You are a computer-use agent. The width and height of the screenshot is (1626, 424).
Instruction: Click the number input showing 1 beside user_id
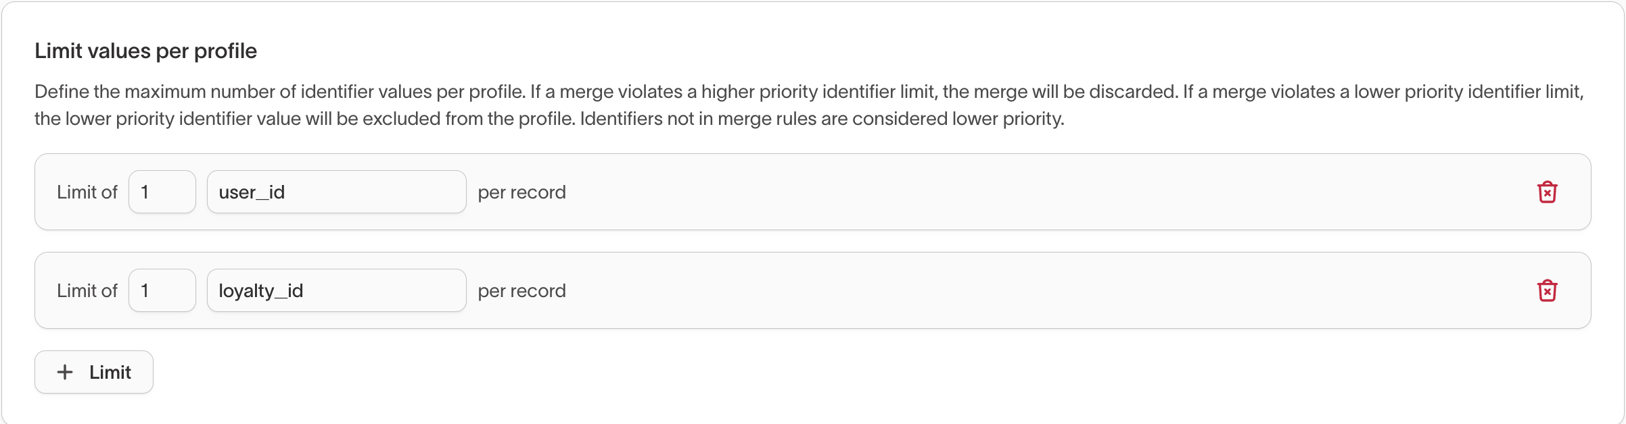pos(162,192)
